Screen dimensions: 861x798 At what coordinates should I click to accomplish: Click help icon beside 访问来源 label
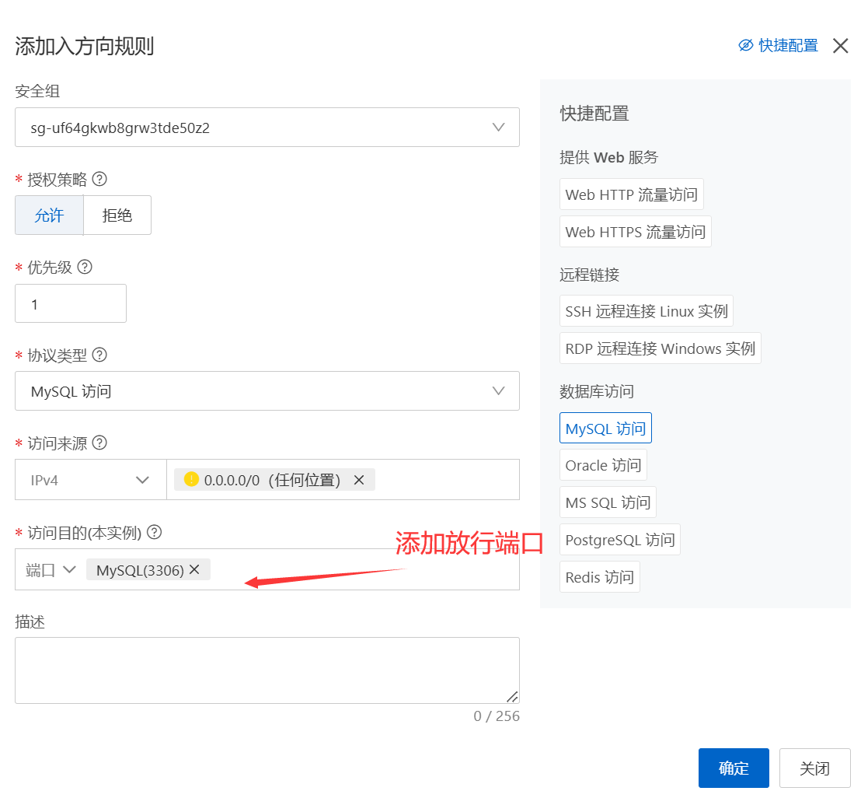click(99, 443)
